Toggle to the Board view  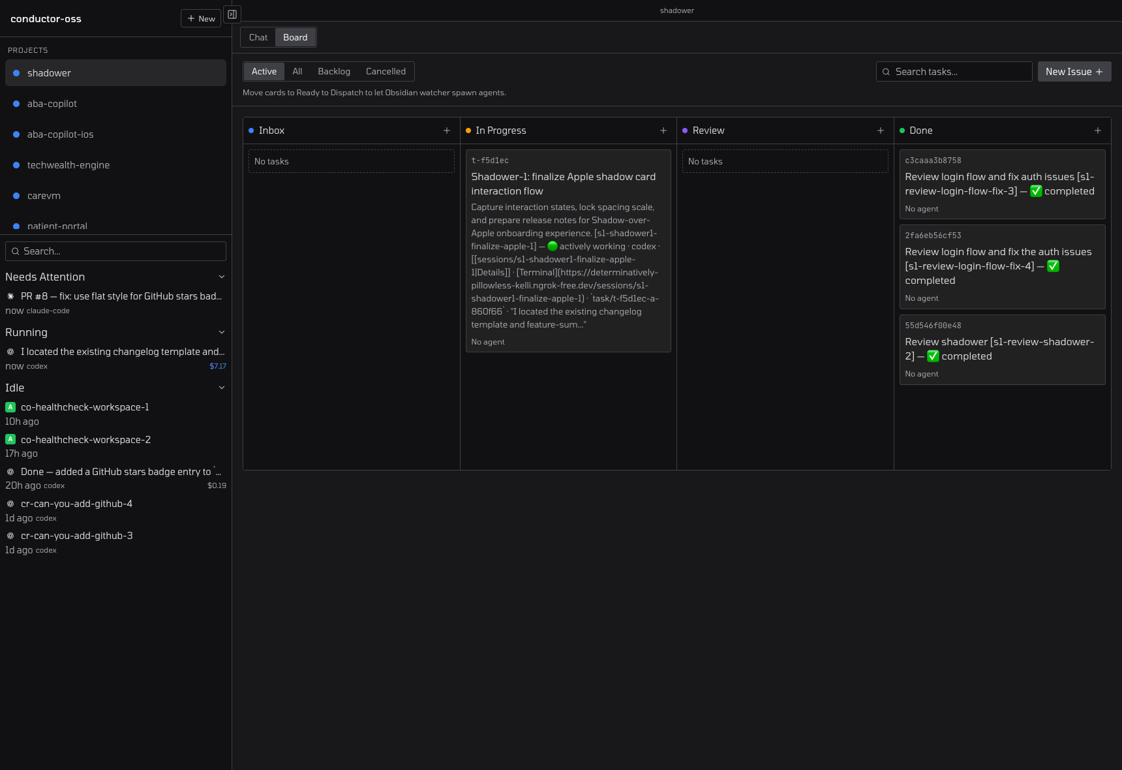(295, 37)
